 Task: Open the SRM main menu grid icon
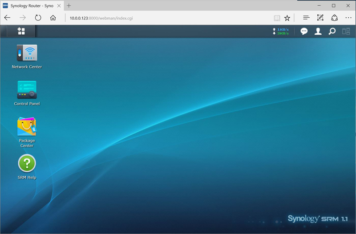pos(21,31)
